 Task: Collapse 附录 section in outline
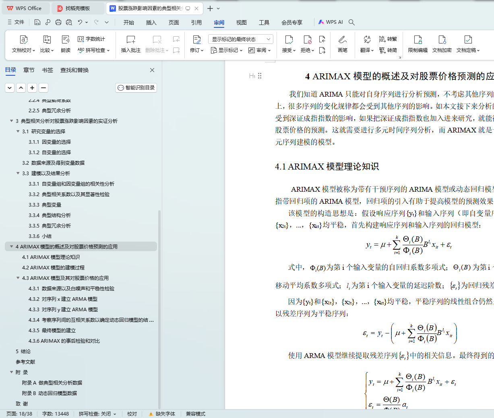[11, 372]
